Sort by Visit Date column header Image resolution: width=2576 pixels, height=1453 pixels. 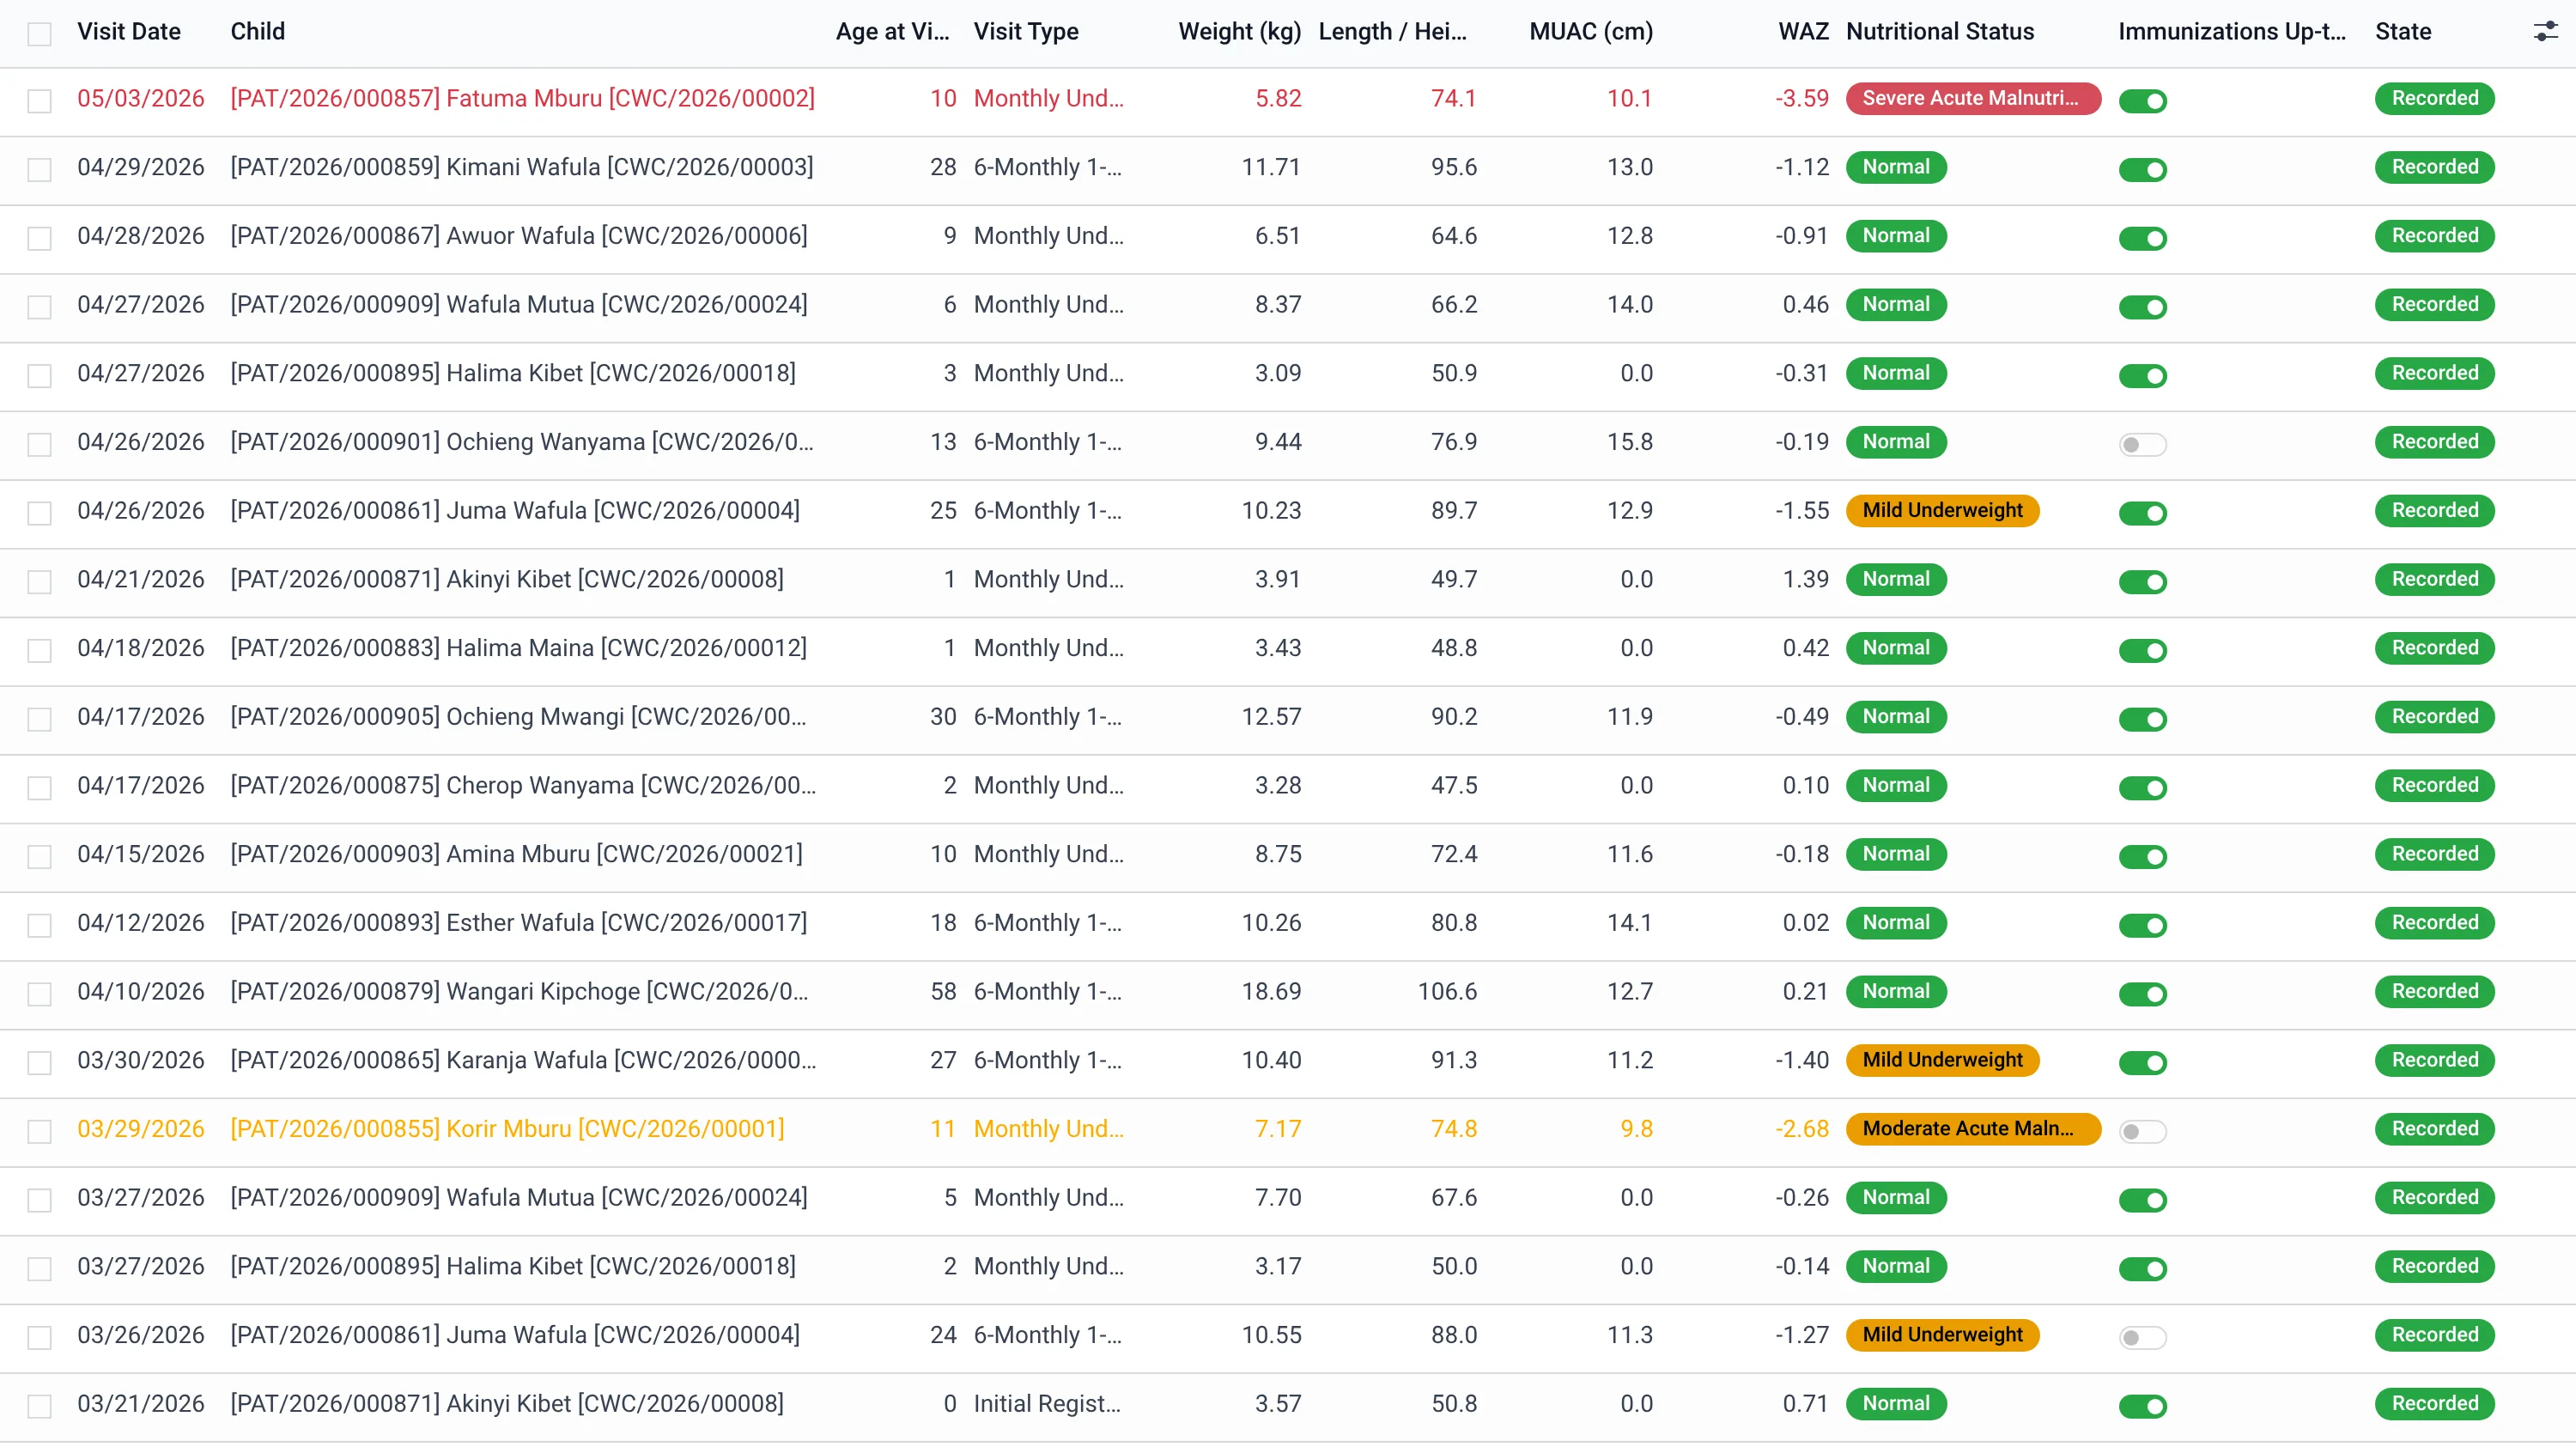pyautogui.click(x=129, y=31)
